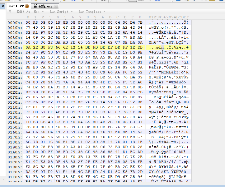Click byte EA in row 00D0h
This screenshot has height=187, width=225.
tap(50, 87)
